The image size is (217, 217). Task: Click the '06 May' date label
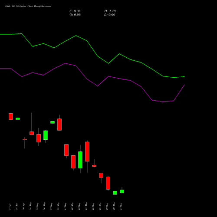[x=45, y=207]
